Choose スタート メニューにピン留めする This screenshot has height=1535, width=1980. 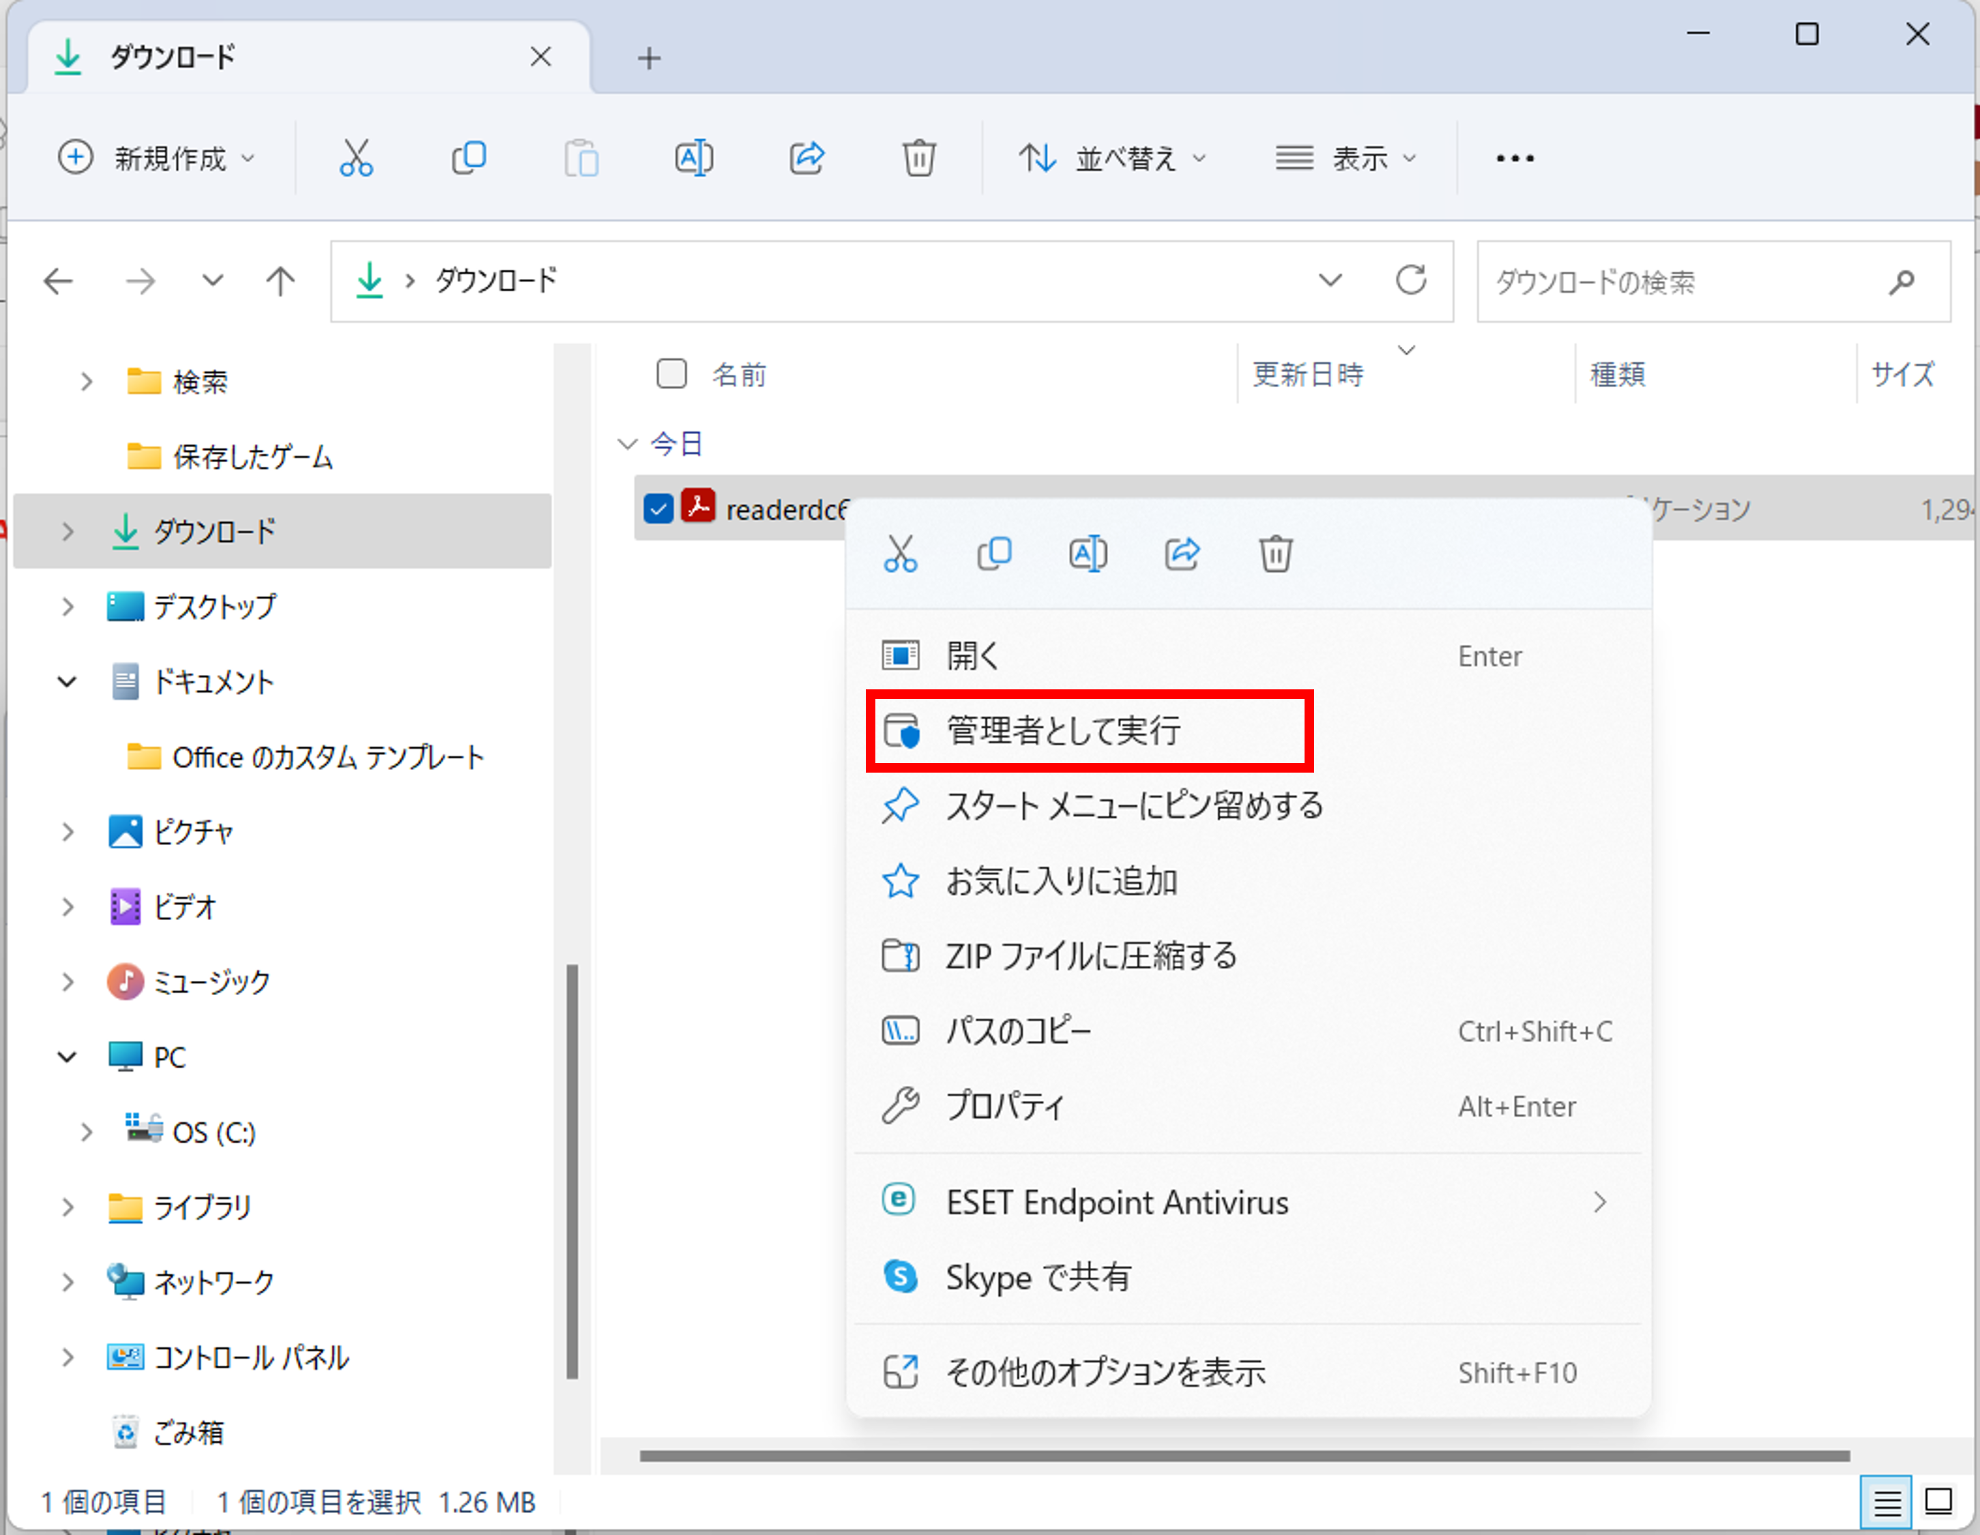(1249, 806)
